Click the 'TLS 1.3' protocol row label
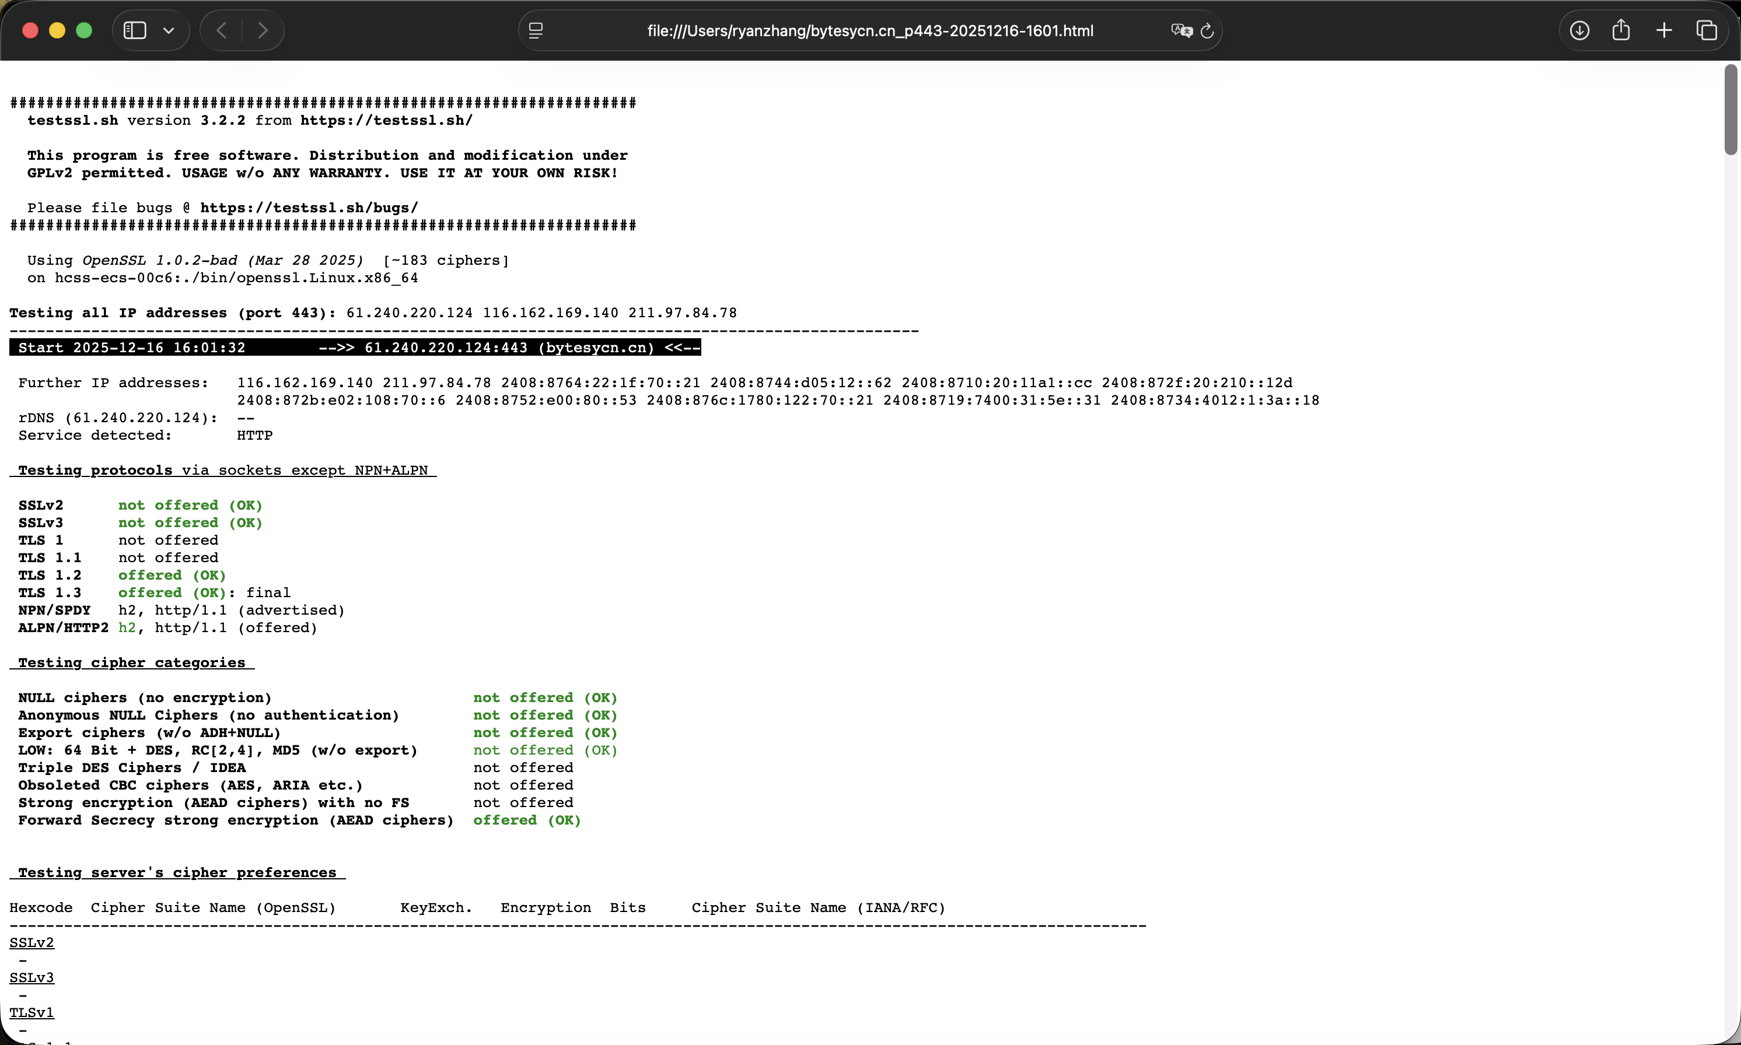Viewport: 1741px width, 1045px height. click(50, 593)
